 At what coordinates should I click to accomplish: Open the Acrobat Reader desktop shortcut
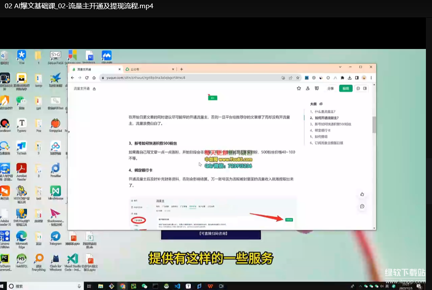click(21, 172)
